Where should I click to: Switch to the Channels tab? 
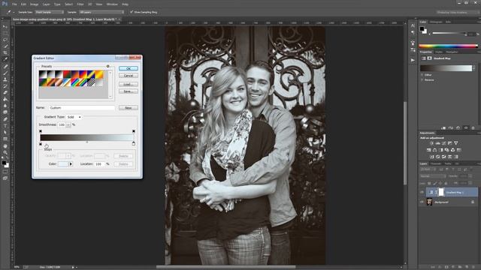(x=436, y=163)
